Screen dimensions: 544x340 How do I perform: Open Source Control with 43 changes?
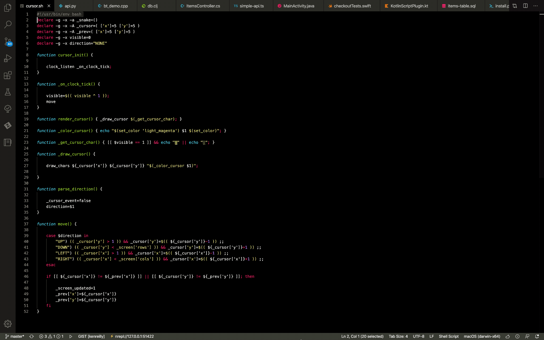click(x=8, y=42)
